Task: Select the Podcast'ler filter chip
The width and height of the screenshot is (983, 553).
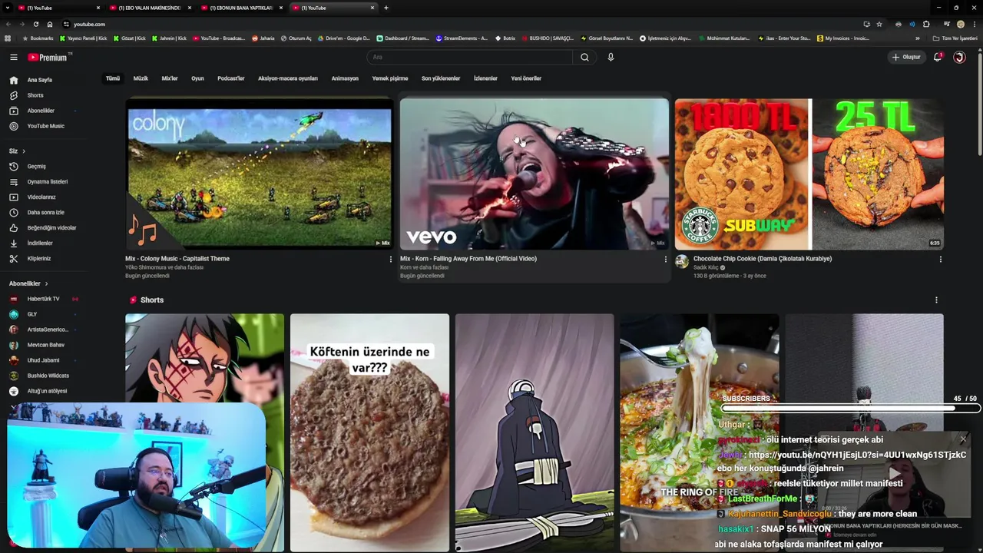Action: pyautogui.click(x=231, y=78)
